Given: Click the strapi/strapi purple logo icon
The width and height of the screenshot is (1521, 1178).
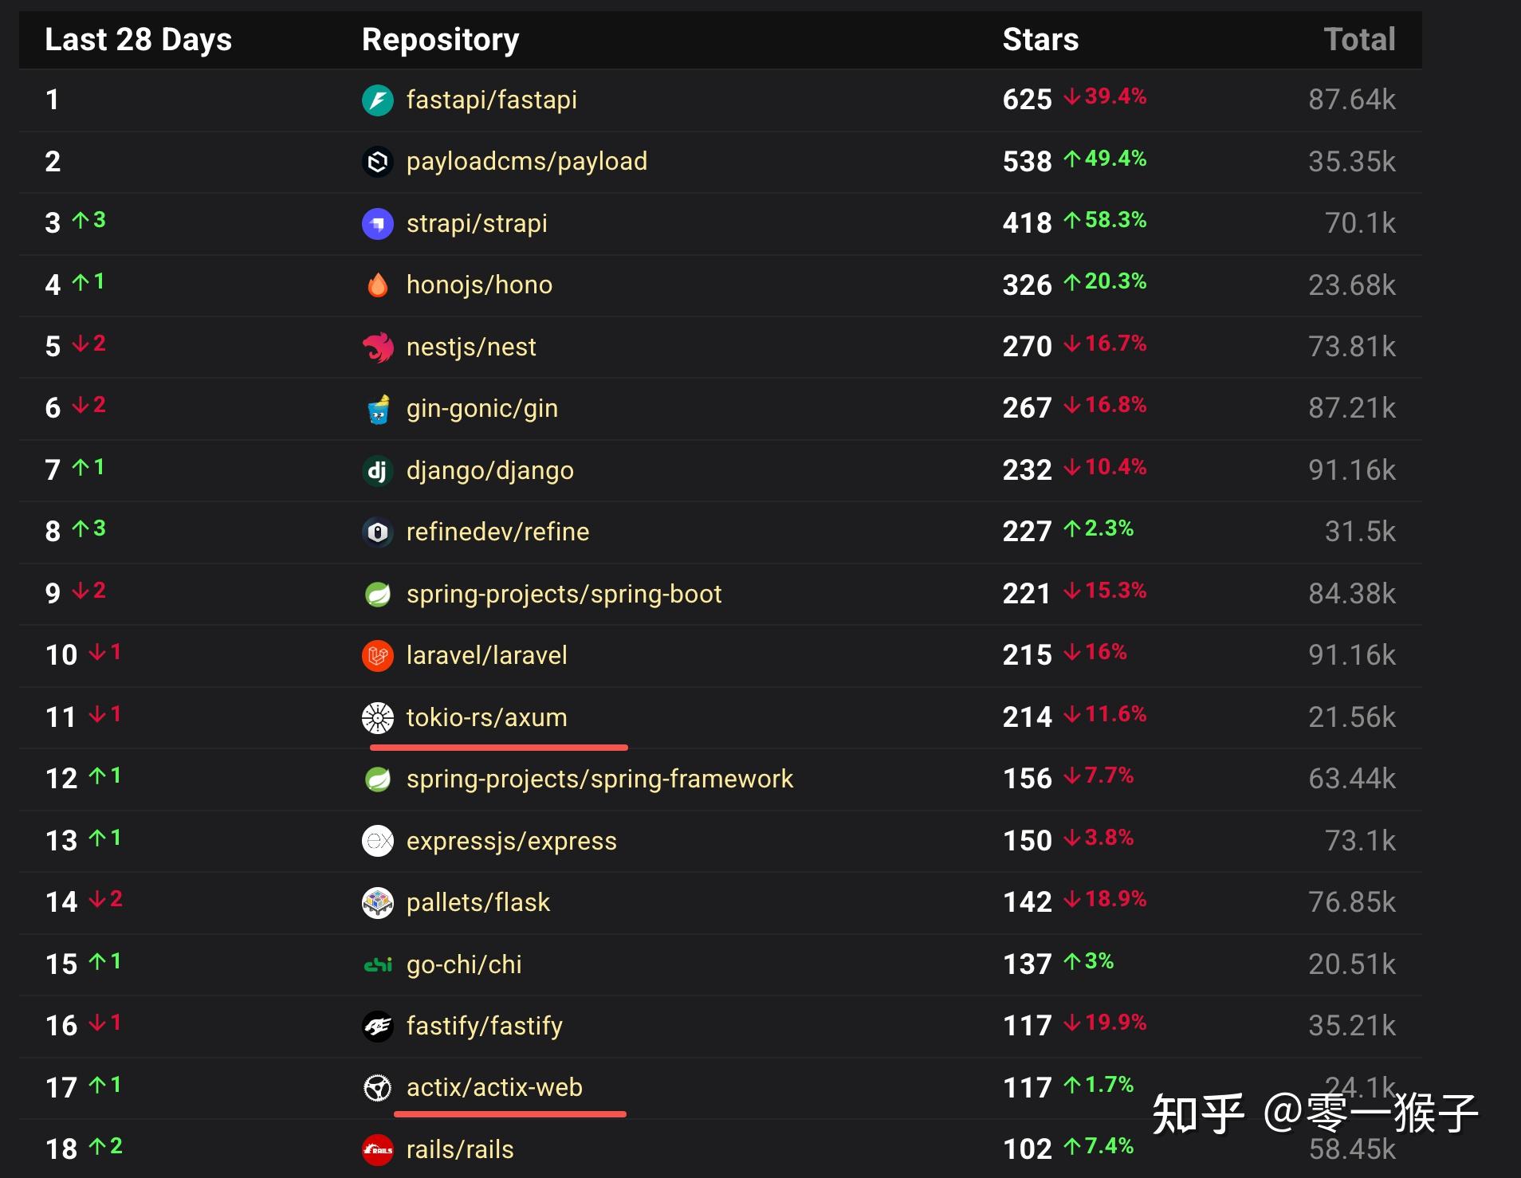Looking at the screenshot, I should 378,224.
